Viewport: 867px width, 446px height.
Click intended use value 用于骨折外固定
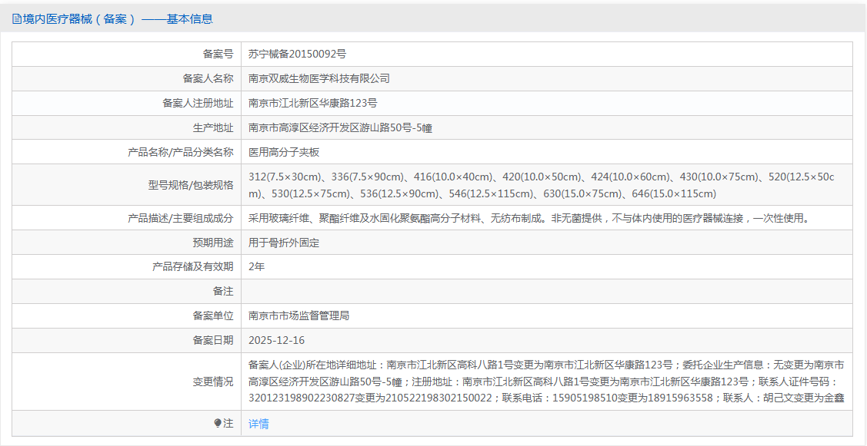284,243
